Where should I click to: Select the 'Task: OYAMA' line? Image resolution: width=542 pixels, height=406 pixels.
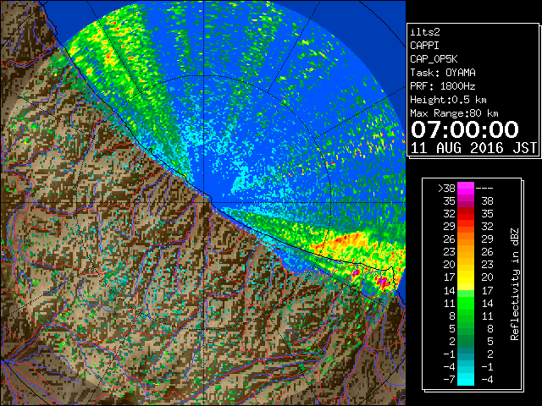443,73
